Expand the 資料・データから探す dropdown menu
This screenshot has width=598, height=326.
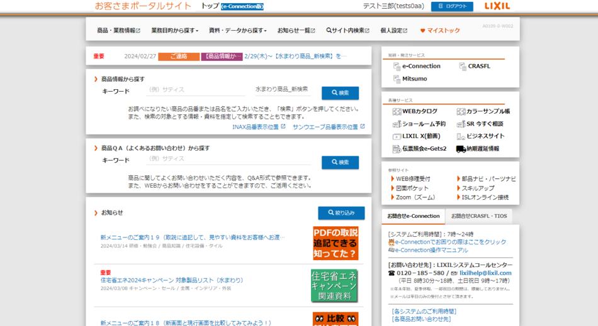(x=237, y=31)
